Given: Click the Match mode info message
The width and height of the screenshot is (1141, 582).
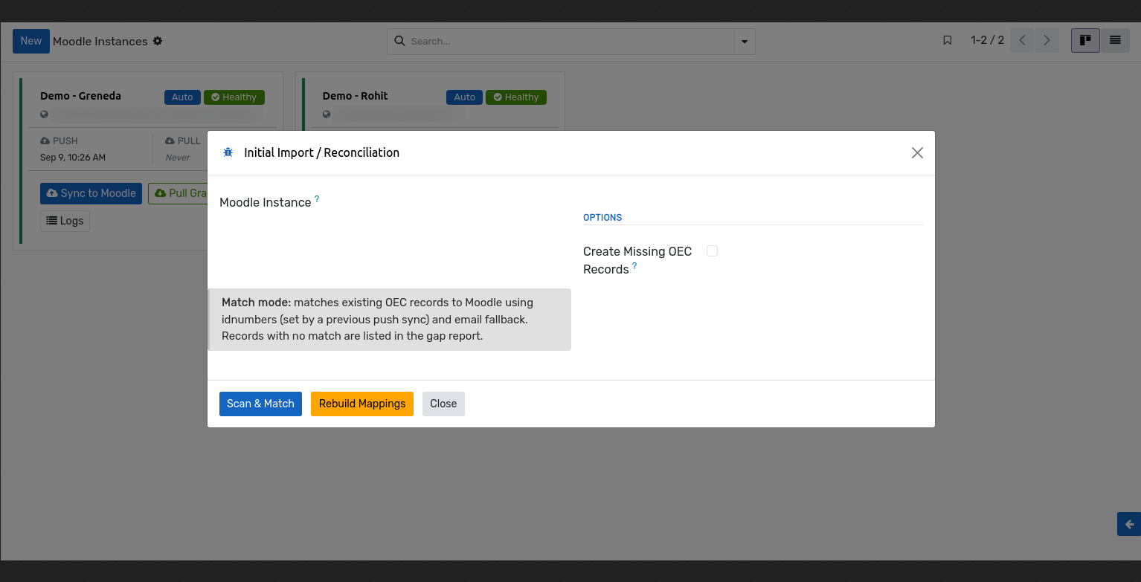Looking at the screenshot, I should point(390,320).
